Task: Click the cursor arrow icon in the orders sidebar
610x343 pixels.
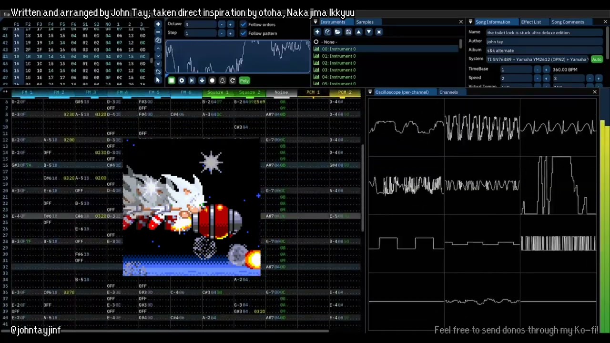Action: [x=158, y=80]
